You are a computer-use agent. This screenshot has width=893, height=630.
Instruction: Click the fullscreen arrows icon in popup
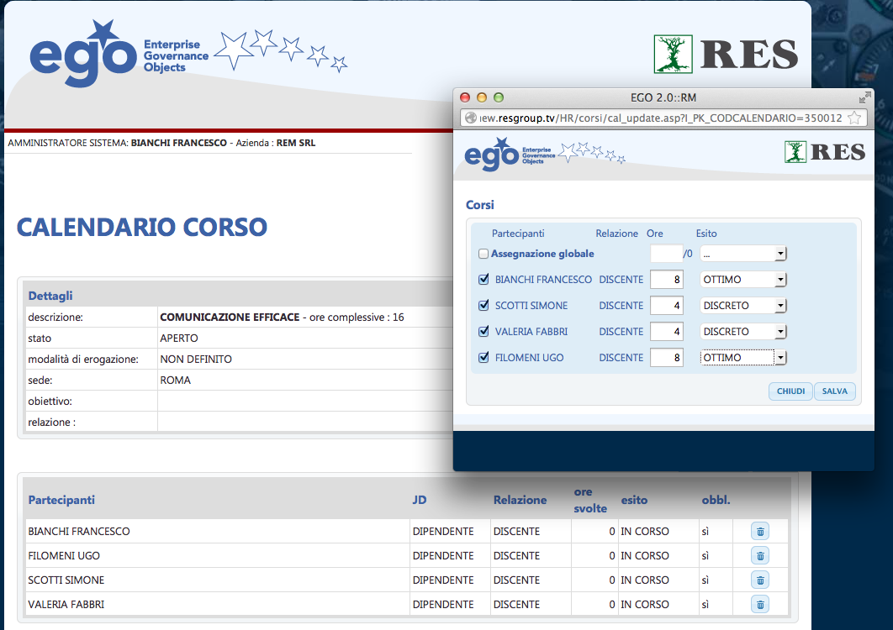point(864,97)
